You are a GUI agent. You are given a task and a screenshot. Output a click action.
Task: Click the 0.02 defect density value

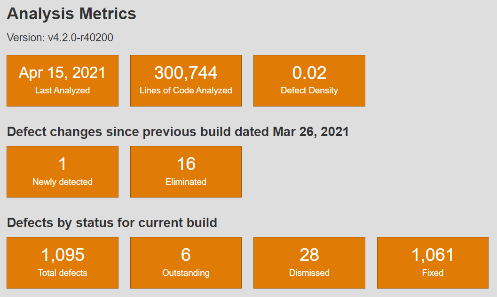pos(309,73)
